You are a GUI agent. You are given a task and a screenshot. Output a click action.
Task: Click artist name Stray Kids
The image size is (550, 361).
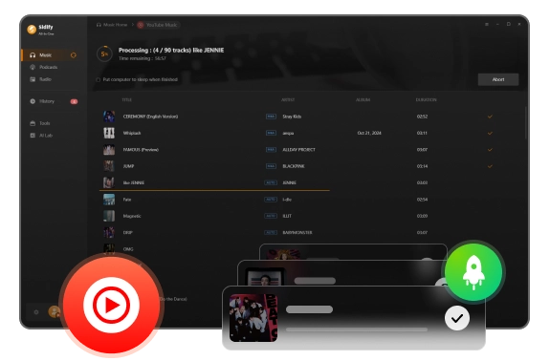(292, 117)
